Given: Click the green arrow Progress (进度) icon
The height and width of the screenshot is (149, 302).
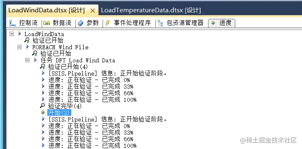Looking at the screenshot, I should [x=213, y=23].
